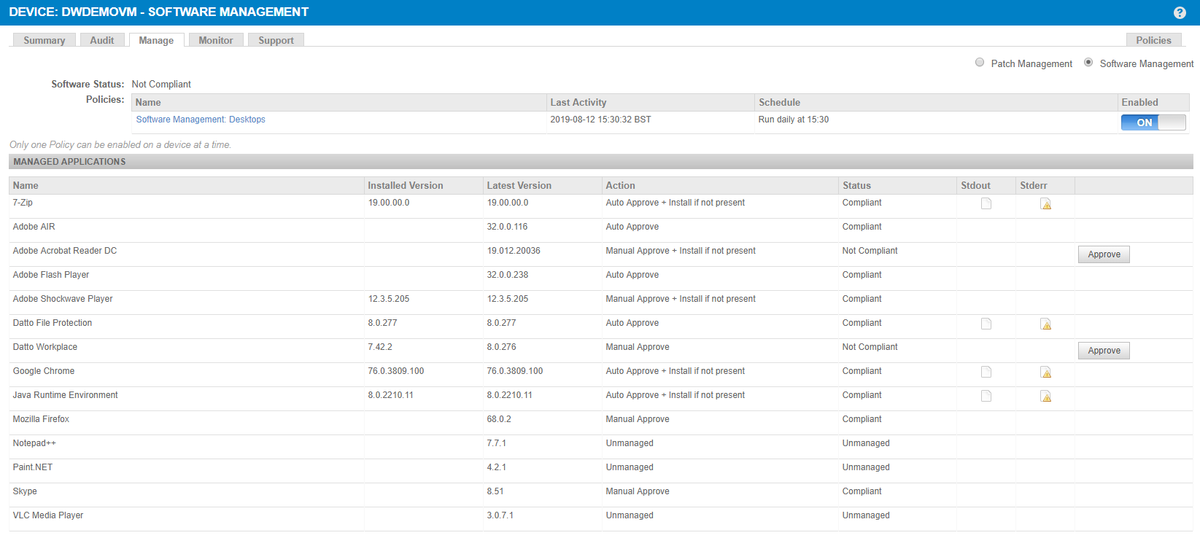Viewport: 1200px width, 538px height.
Task: Open Stderr warning for Google Chrome
Action: [1045, 372]
